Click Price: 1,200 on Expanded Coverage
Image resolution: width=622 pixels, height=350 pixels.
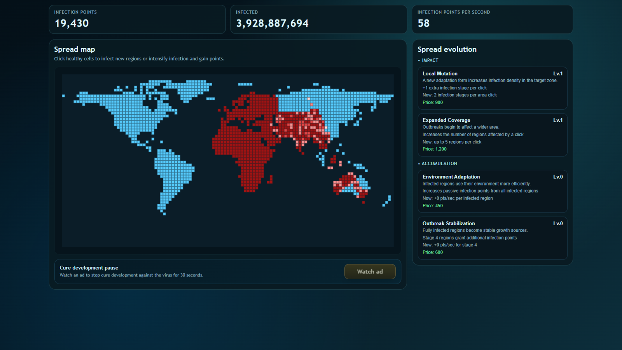point(435,149)
